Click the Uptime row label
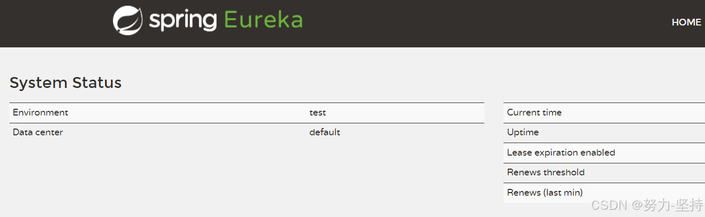The image size is (705, 217). [x=523, y=132]
